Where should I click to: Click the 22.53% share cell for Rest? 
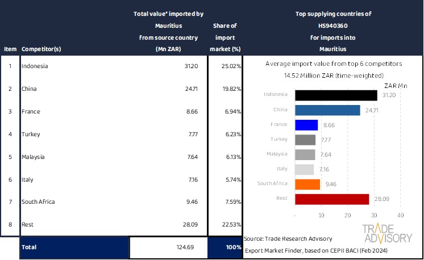pos(231,224)
